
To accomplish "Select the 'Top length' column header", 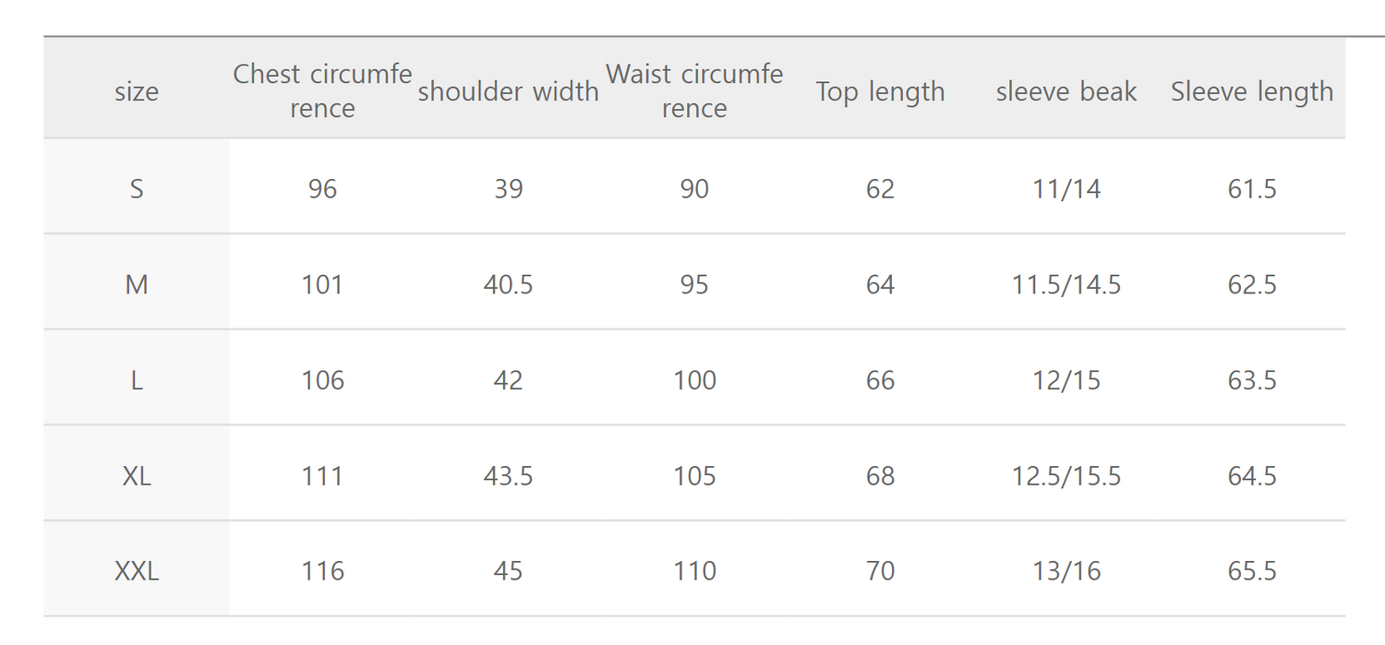I will pos(880,91).
